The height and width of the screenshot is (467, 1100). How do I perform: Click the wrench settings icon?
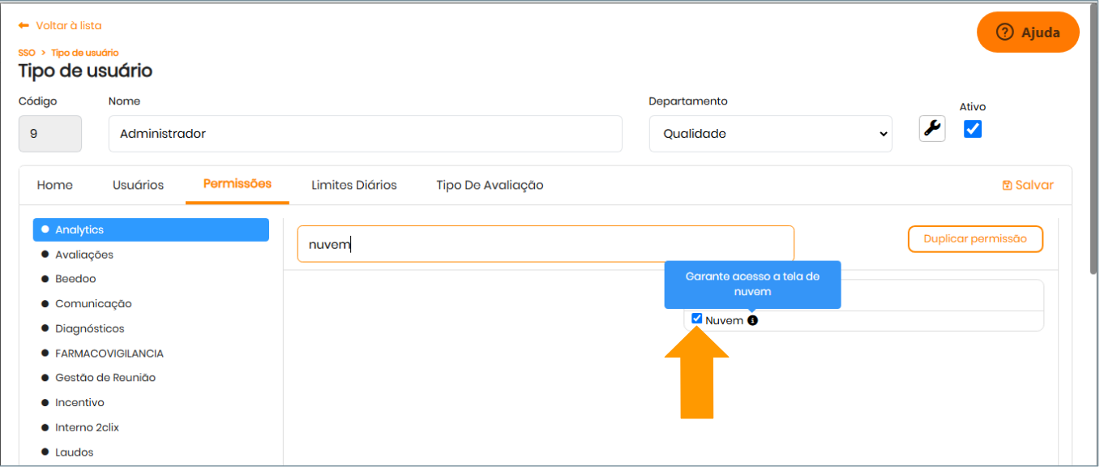[x=932, y=128]
